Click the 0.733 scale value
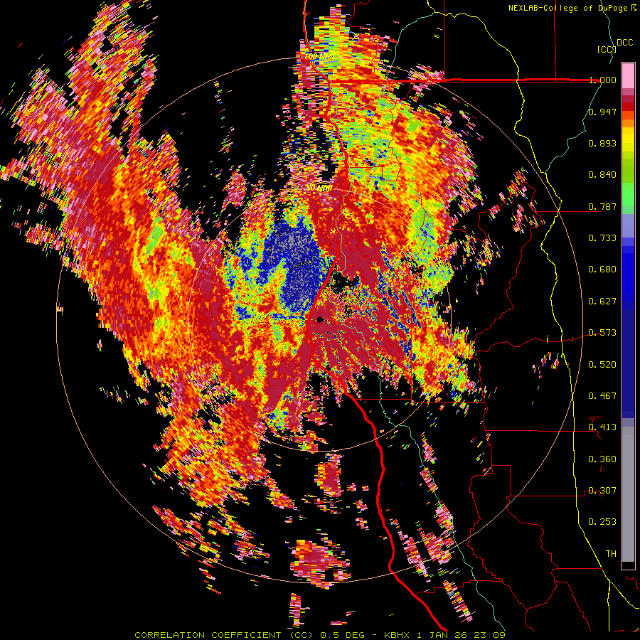 [602, 238]
